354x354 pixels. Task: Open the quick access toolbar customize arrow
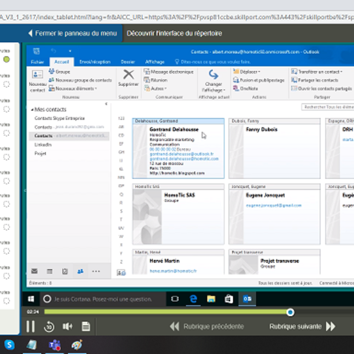[x=70, y=51]
